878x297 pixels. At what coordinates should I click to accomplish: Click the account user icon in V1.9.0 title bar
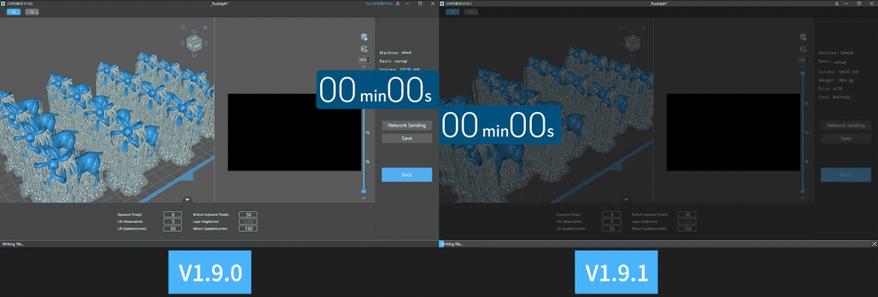pos(397,3)
